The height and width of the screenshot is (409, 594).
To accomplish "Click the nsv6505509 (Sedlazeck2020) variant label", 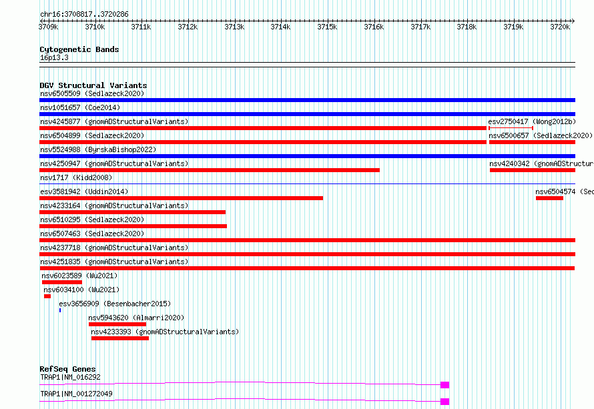I will (x=92, y=93).
